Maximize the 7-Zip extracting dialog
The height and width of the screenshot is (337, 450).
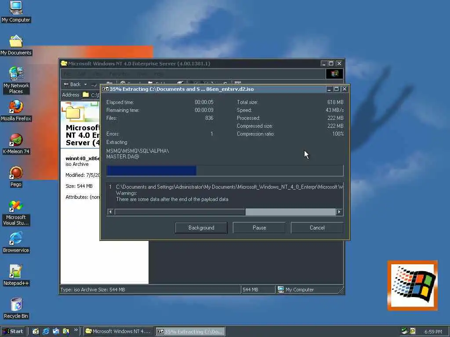pyautogui.click(x=336, y=89)
